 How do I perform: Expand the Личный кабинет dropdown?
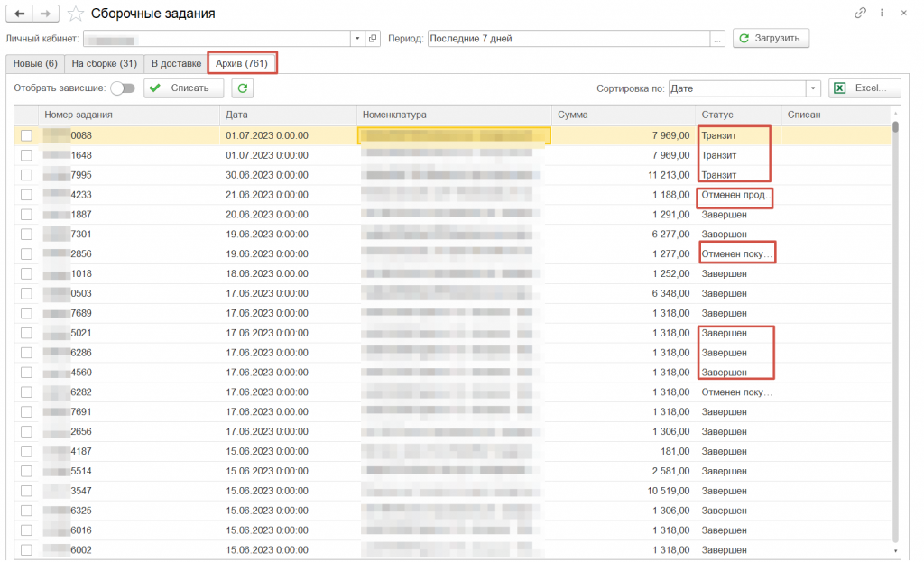(358, 39)
